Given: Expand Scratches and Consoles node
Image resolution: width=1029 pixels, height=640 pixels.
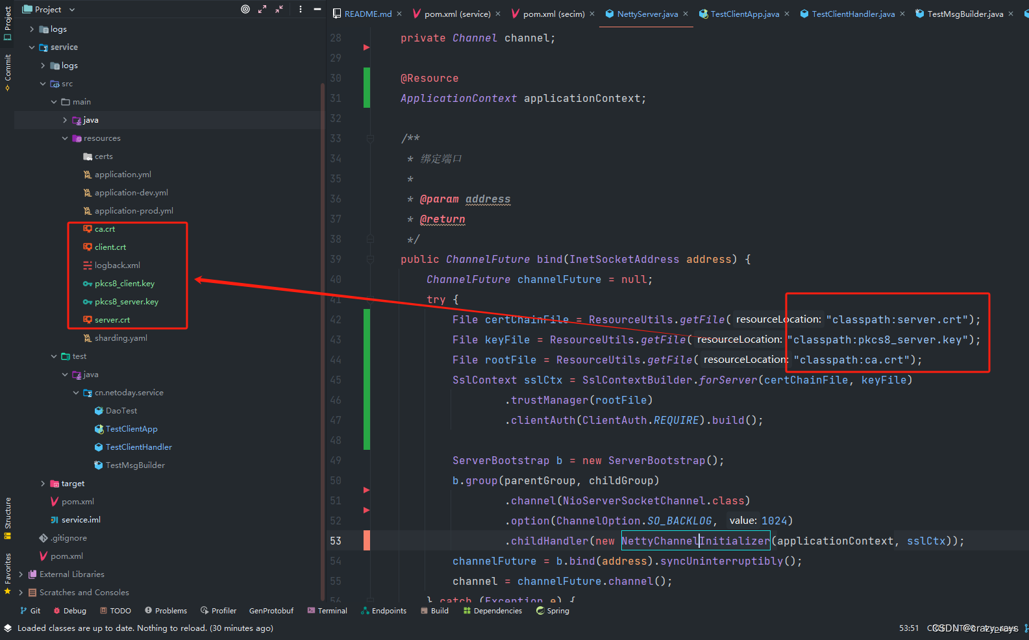Looking at the screenshot, I should coord(21,593).
